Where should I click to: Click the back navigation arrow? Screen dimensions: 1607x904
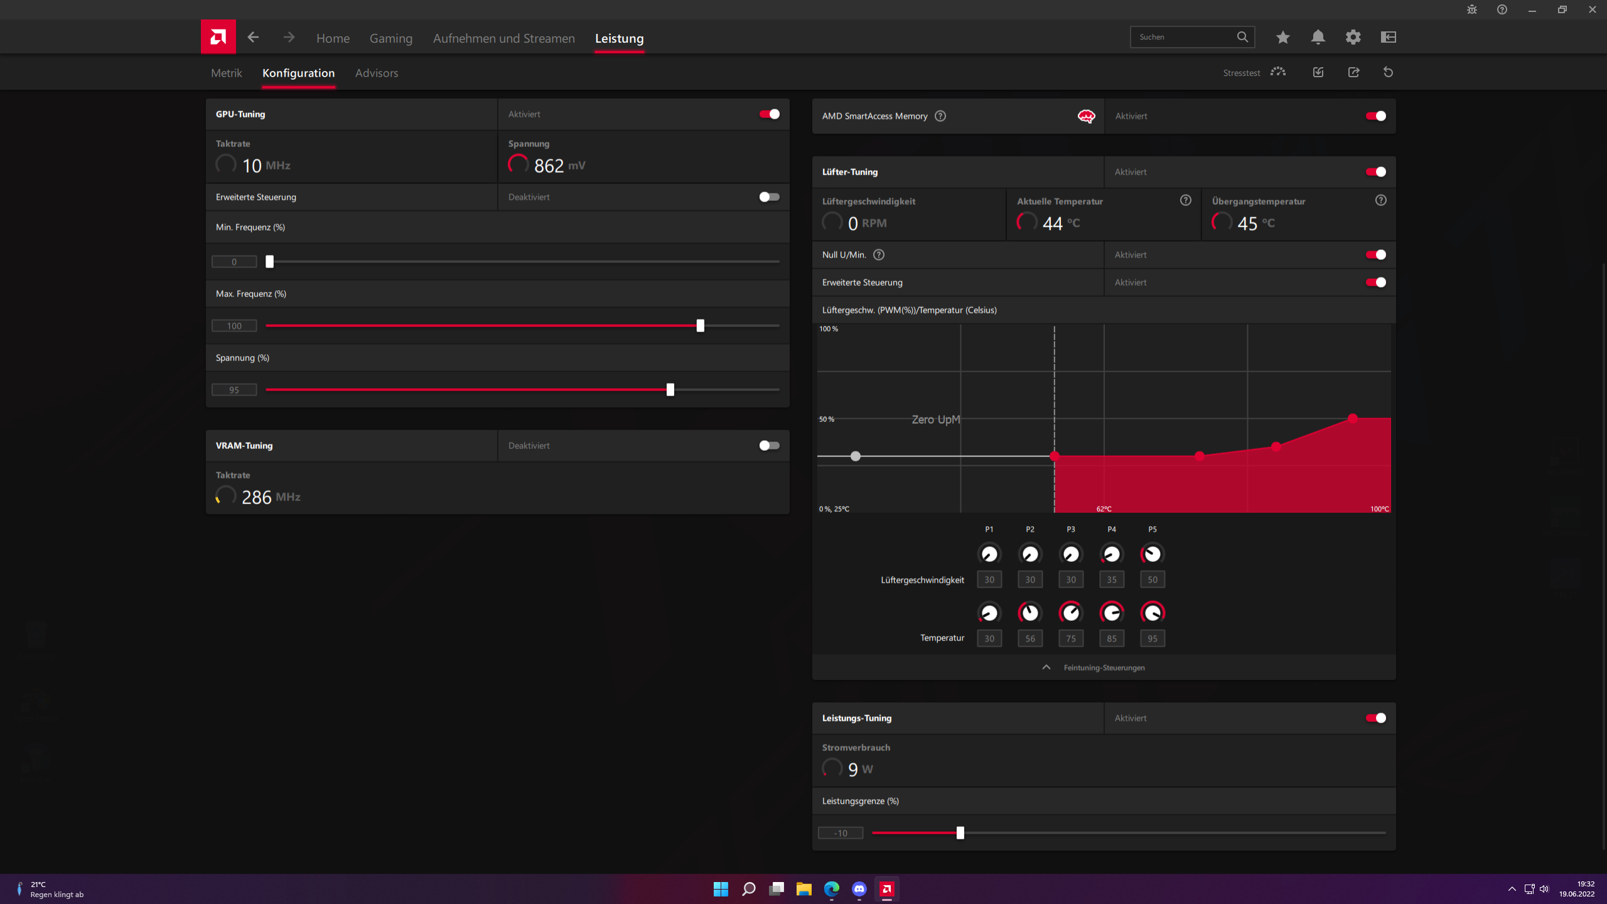pos(253,38)
